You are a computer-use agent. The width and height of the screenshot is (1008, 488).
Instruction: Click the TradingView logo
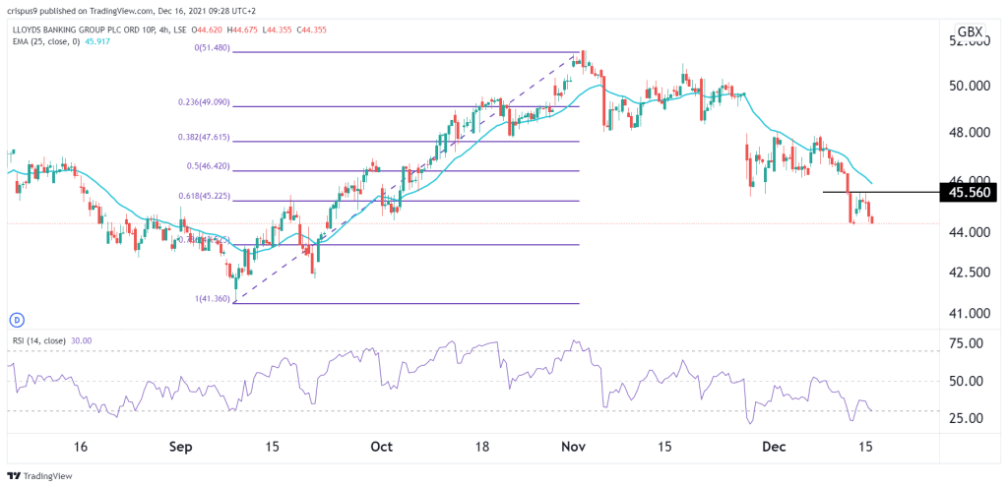39,476
